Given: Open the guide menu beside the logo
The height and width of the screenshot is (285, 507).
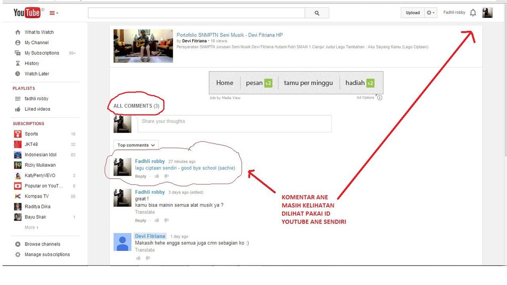Looking at the screenshot, I should click(x=53, y=13).
